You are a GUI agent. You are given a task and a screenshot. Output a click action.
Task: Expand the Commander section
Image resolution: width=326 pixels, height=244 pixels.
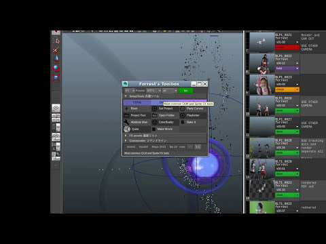126,140
